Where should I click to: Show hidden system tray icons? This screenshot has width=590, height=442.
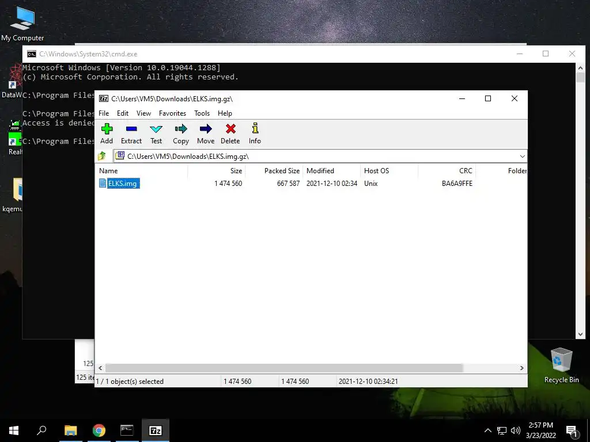coord(487,430)
